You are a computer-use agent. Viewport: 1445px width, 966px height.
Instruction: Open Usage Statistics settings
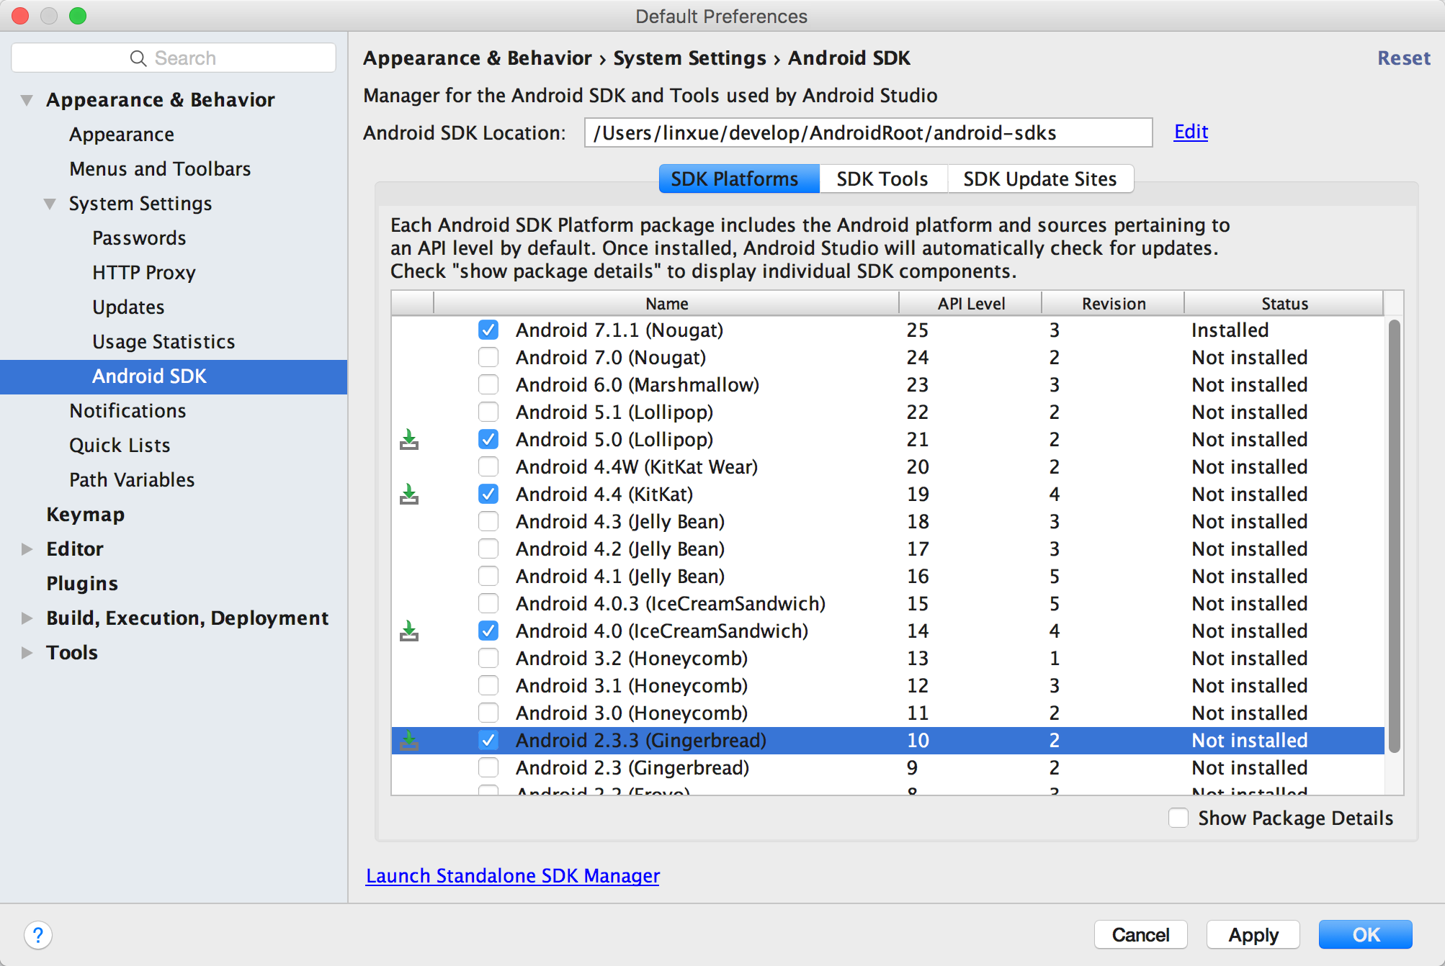pos(164,342)
